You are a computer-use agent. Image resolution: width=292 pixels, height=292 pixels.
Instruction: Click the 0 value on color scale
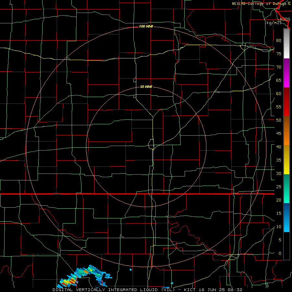pos(280,253)
